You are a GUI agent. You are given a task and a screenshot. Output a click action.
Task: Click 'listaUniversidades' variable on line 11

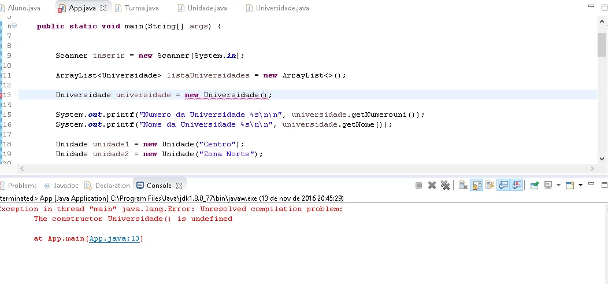coord(208,75)
